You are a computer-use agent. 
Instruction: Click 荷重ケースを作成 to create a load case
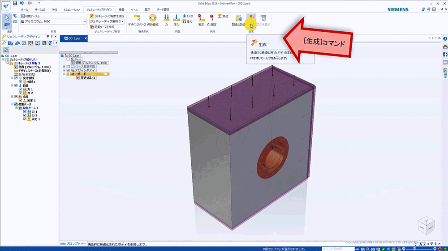tap(102, 27)
